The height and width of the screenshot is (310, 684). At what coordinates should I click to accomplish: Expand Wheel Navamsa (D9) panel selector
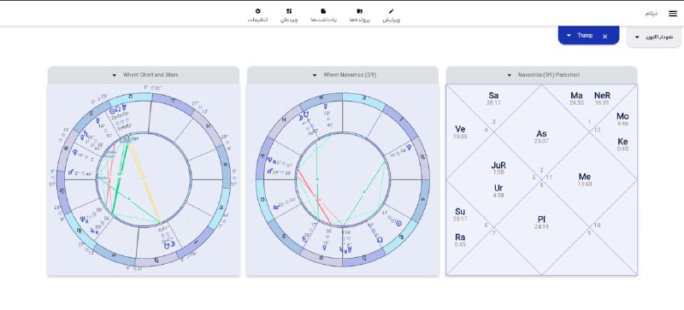[x=315, y=75]
